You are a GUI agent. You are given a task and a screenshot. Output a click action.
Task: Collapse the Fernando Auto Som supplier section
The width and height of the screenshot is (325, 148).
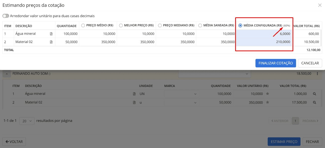point(7,74)
